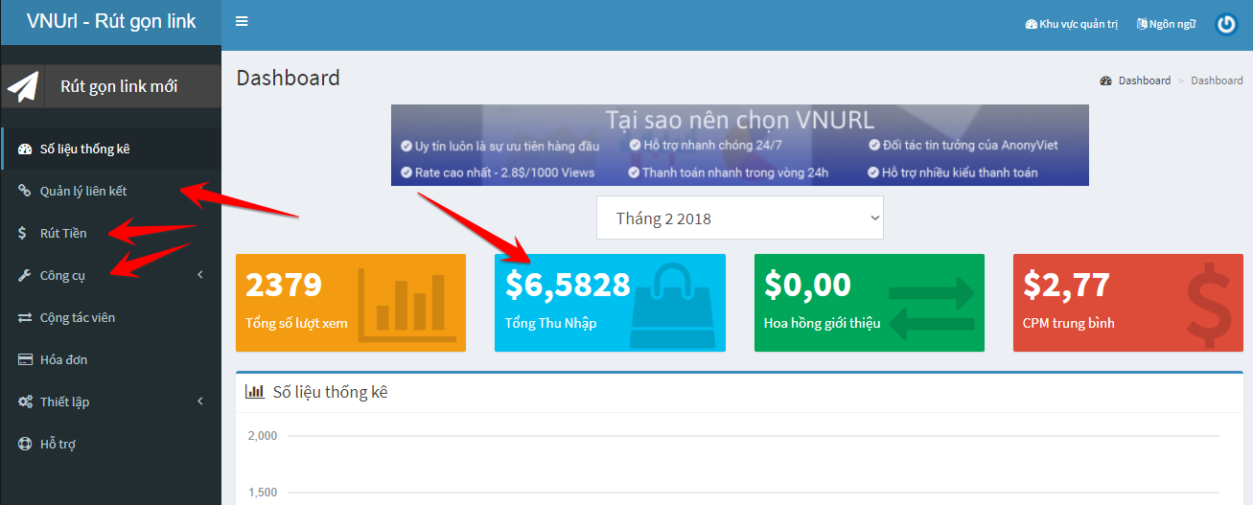Viewport: 1253px width, 505px height.
Task: Click the power icon in the top bar
Action: 1226,24
